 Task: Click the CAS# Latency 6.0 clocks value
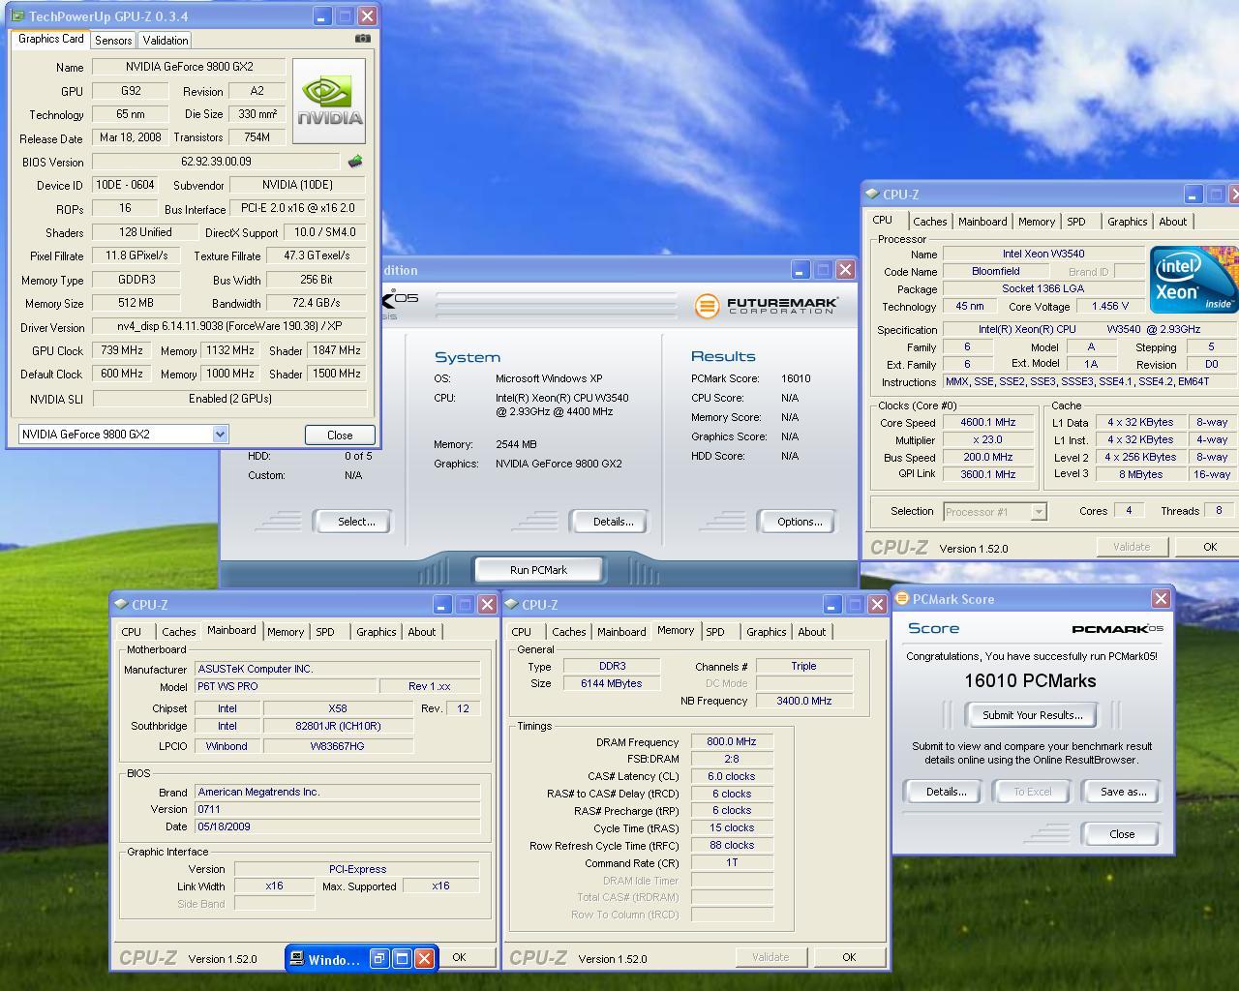[732, 776]
